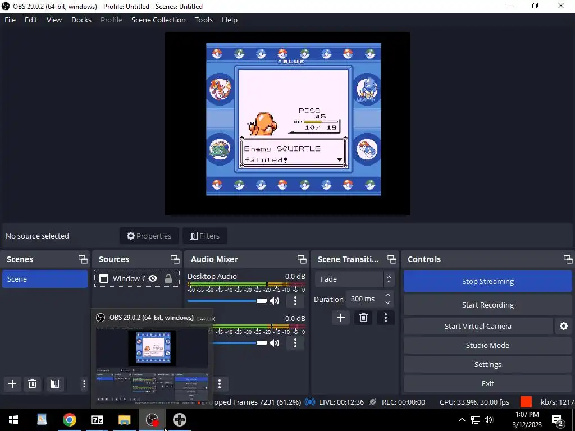
Task: Click the CPU: 33.9%, 30.00 fps status
Action: 474,402
